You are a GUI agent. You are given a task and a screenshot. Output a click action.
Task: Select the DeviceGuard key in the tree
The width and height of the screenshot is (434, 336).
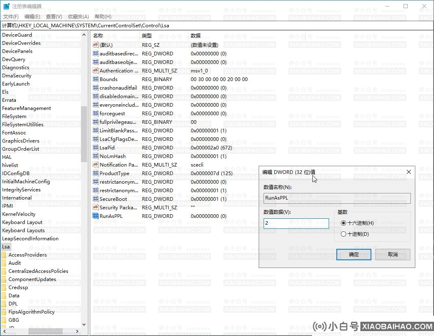[x=17, y=35]
